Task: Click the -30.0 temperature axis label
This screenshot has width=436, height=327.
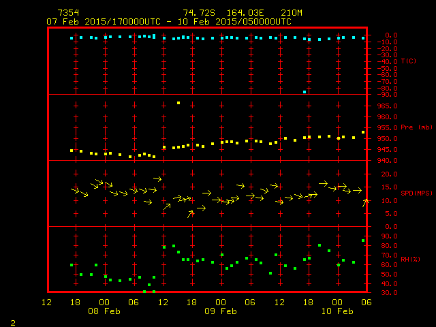Action: pos(388,55)
